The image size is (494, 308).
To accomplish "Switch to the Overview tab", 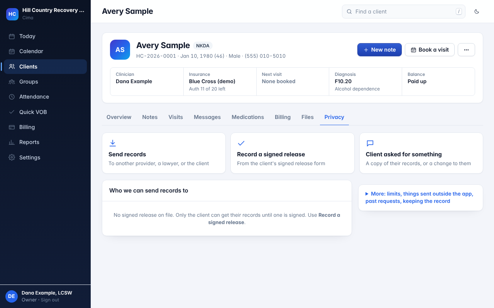I will [x=119, y=117].
